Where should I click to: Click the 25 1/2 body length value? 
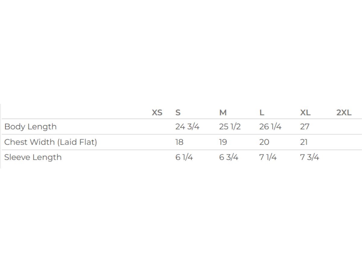point(230,126)
